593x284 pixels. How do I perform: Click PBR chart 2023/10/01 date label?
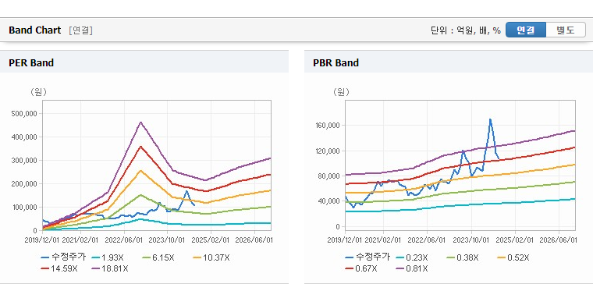point(470,240)
